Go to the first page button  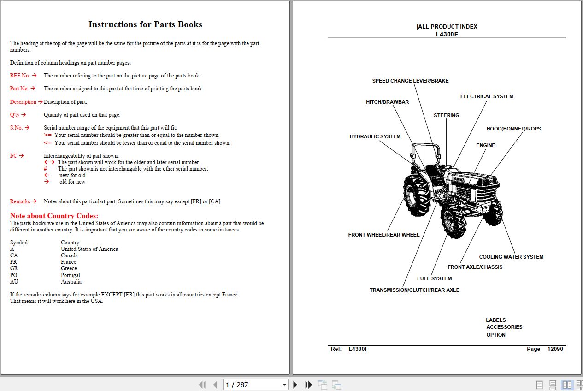[202, 385]
